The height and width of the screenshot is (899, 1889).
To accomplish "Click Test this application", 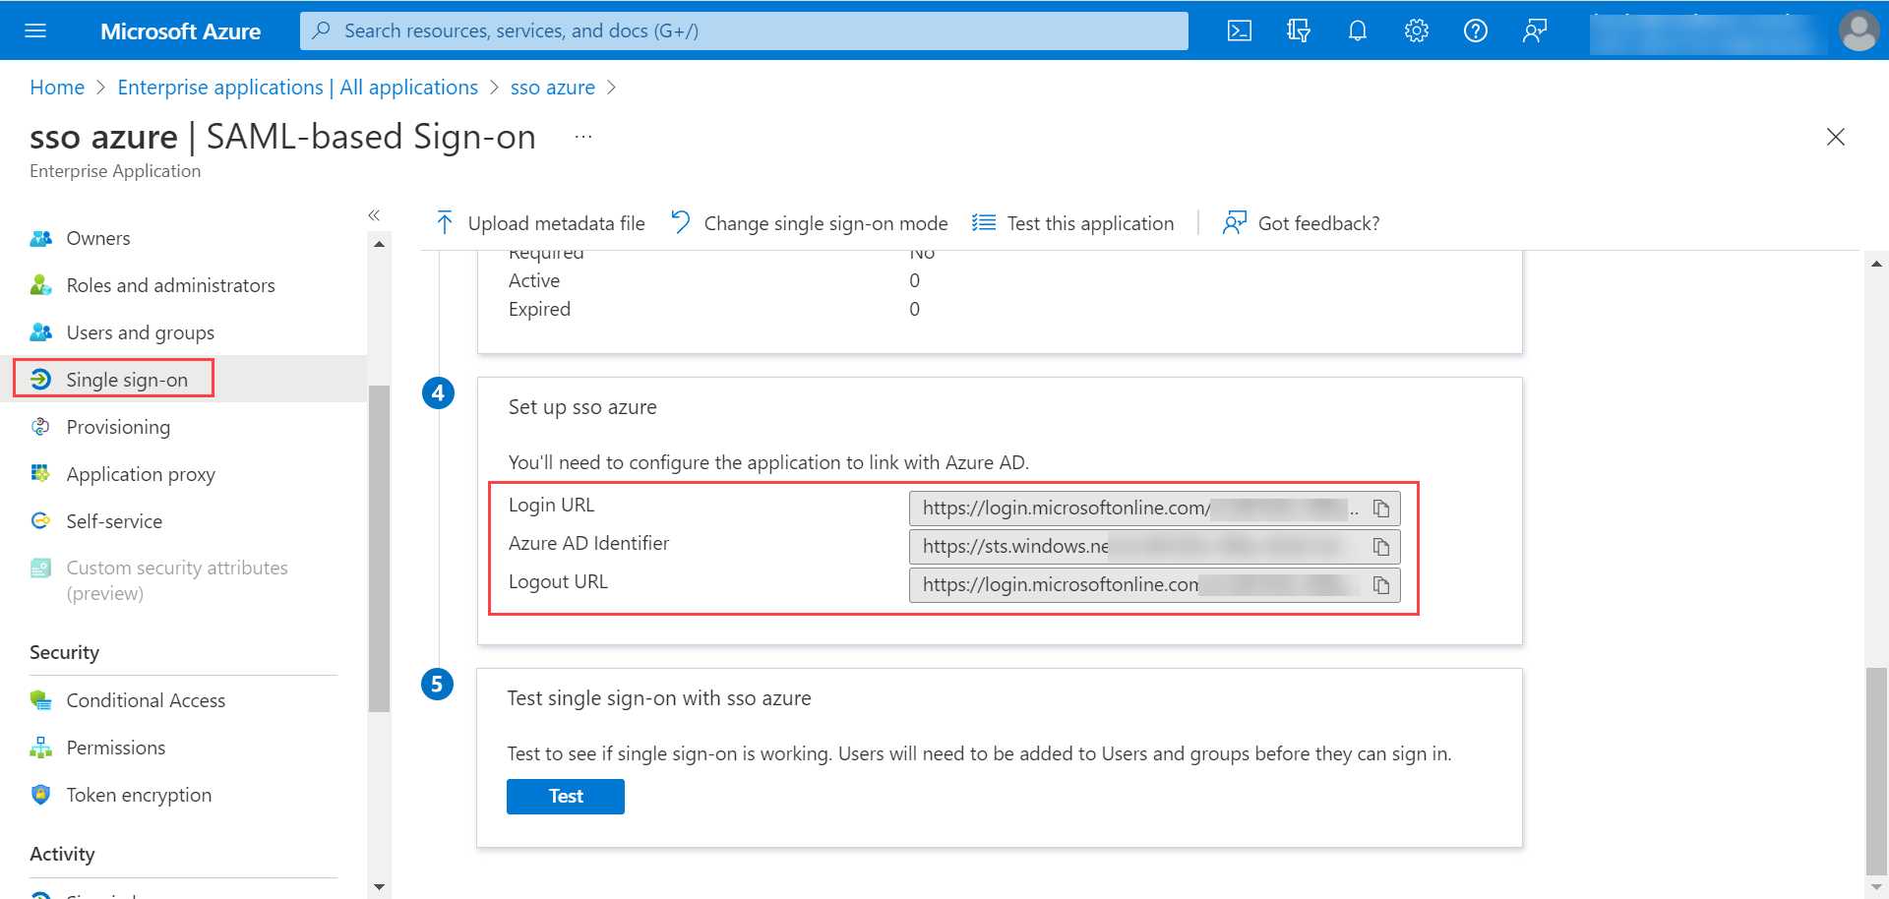I will point(1073,222).
